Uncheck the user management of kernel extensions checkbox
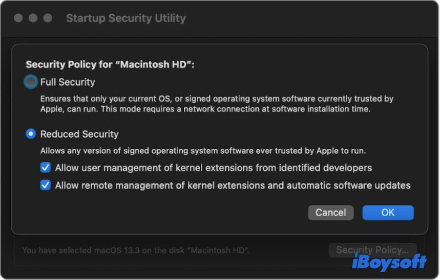Viewport: 440px width, 280px height. [x=46, y=168]
